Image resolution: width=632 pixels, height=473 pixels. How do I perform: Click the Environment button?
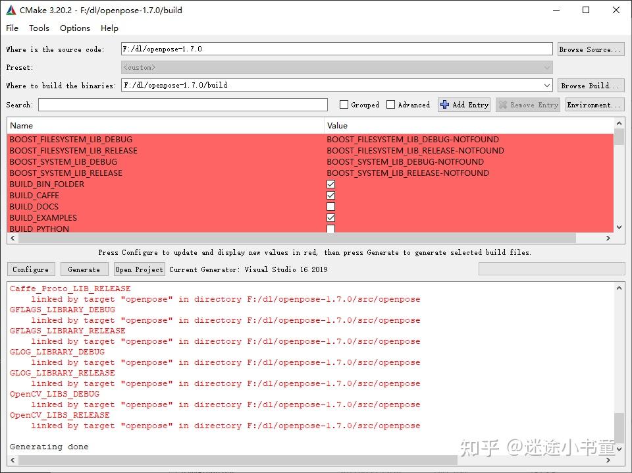pyautogui.click(x=594, y=104)
